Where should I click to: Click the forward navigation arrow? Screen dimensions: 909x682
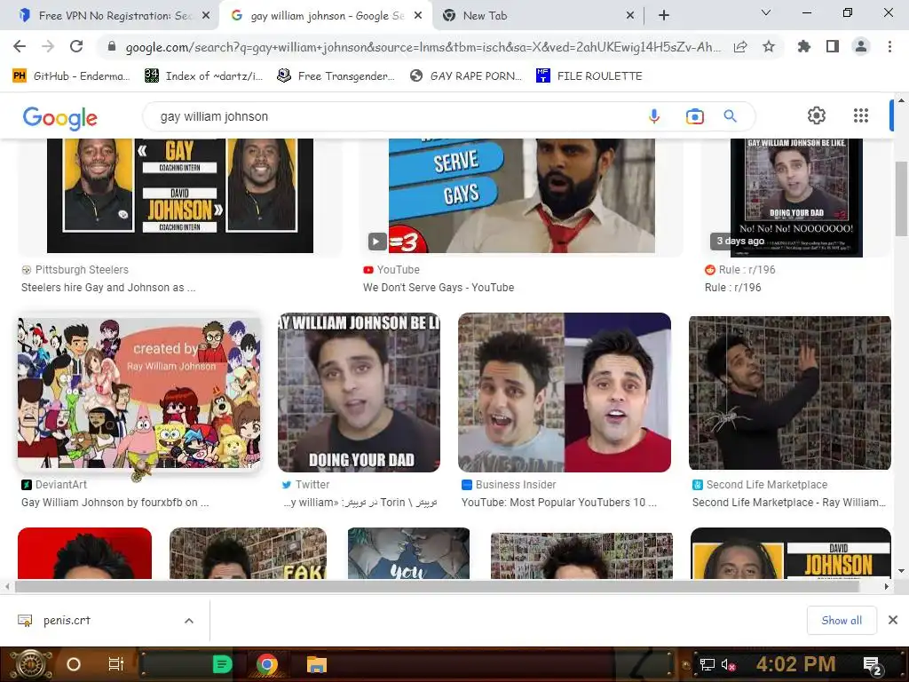(48, 46)
